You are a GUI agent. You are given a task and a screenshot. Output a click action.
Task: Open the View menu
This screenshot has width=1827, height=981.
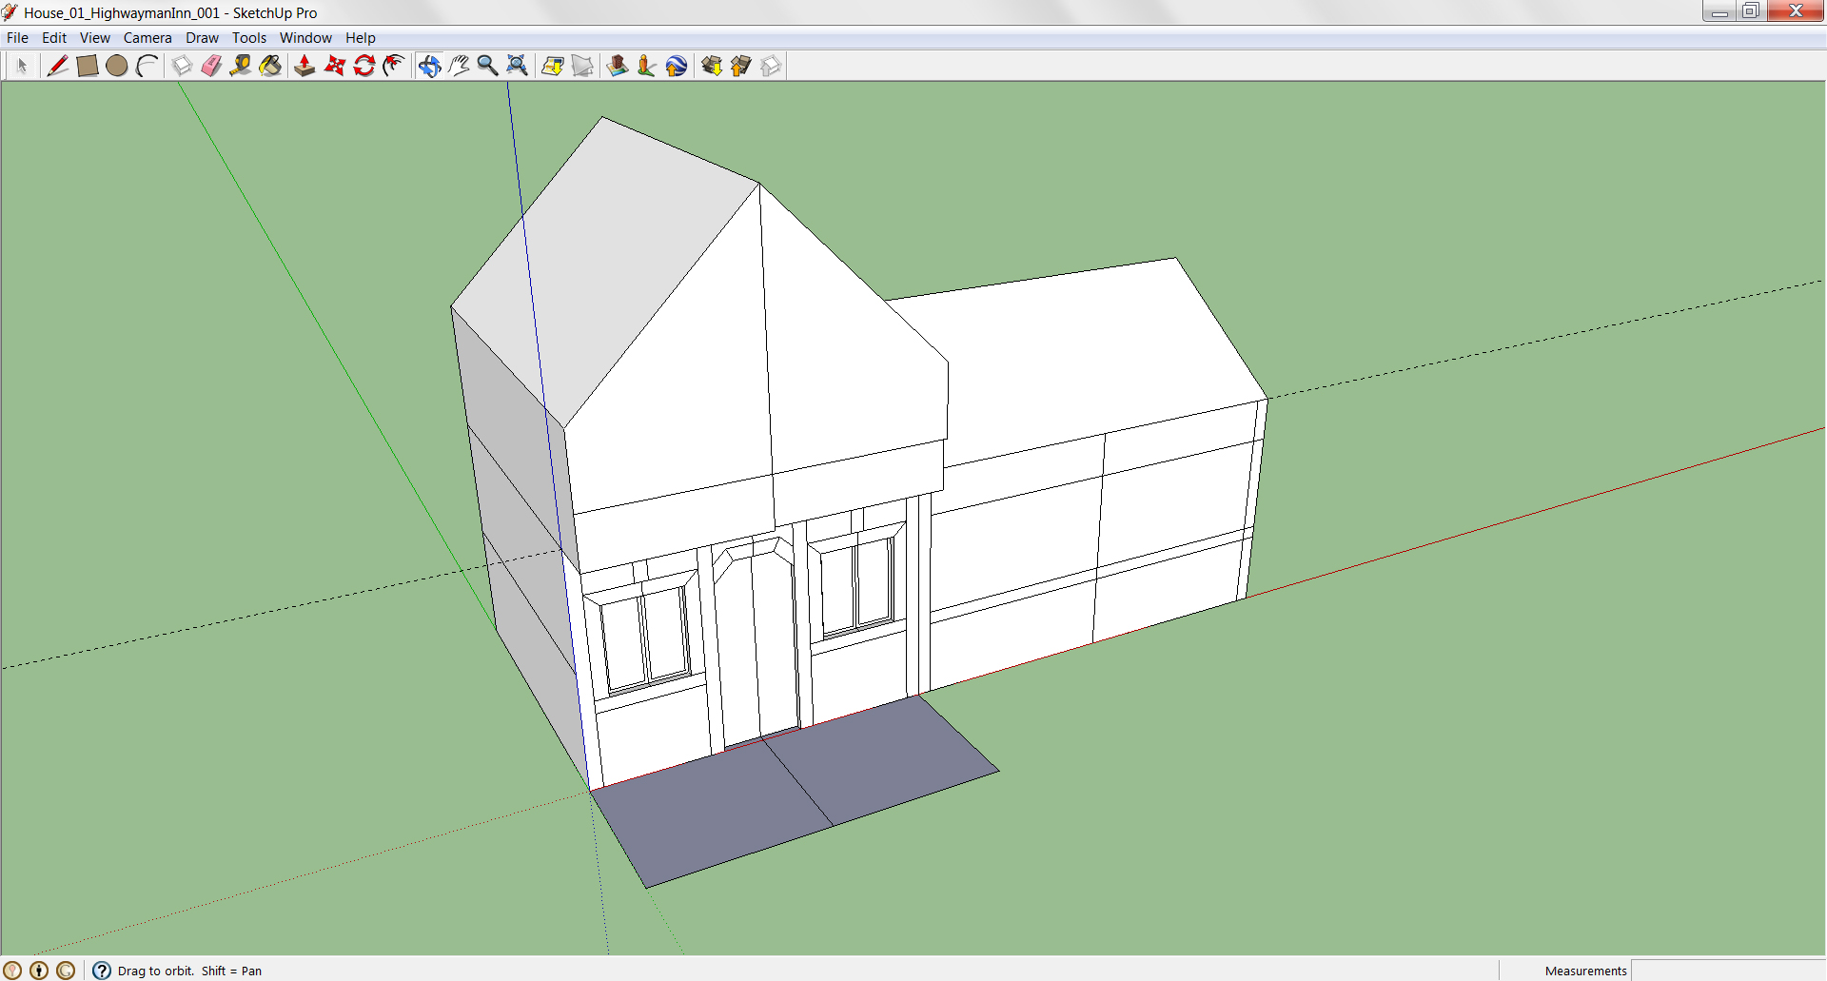click(94, 38)
